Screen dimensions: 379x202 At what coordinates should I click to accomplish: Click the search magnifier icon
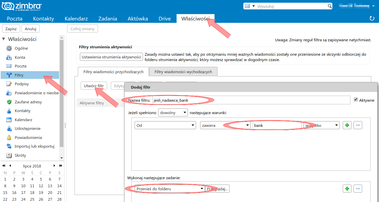(x=330, y=6)
